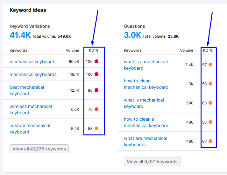Click red KD dot beside mechanical keyboards
The width and height of the screenshot is (227, 175).
(96, 74)
